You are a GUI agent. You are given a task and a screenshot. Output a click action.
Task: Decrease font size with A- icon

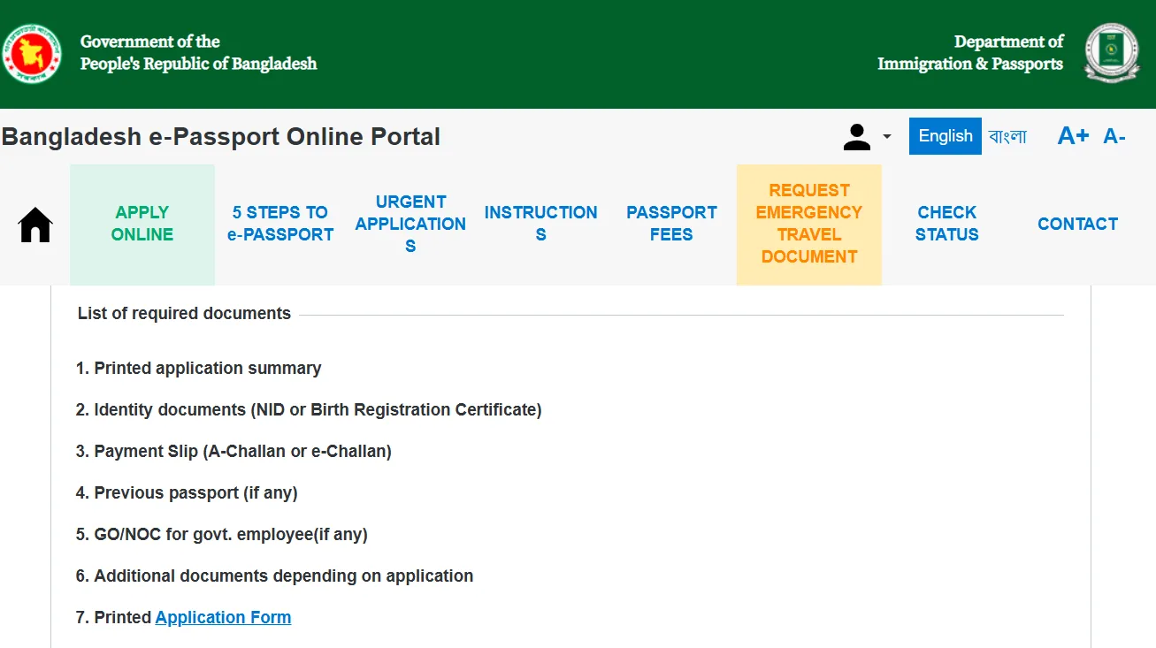(1114, 136)
